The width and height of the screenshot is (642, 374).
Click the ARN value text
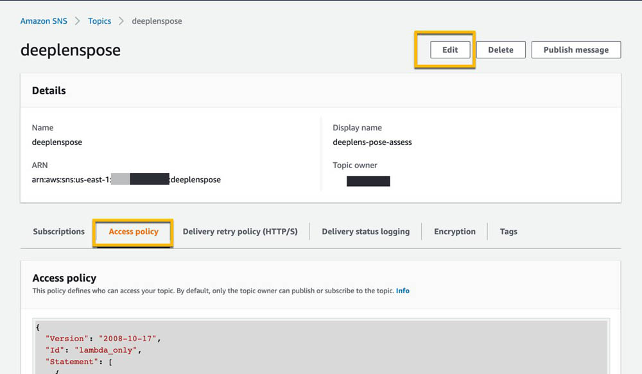click(126, 179)
